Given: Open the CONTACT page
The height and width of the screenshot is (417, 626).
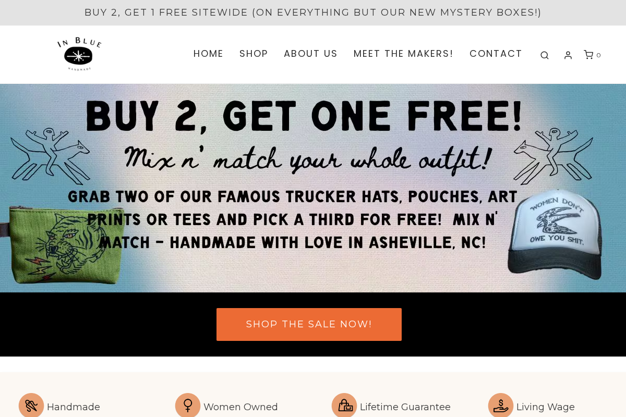Looking at the screenshot, I should tap(496, 54).
